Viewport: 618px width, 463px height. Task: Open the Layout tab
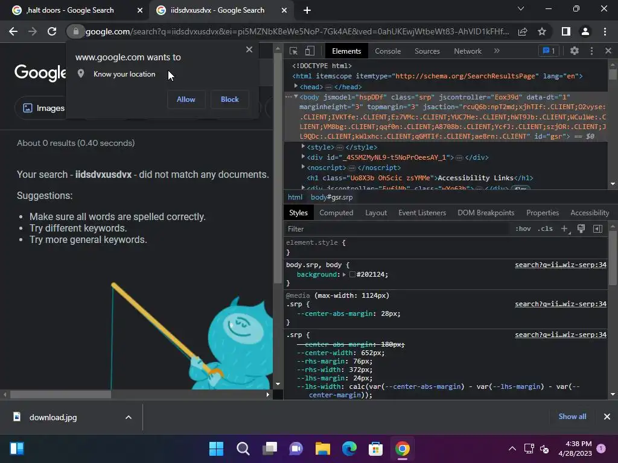coord(376,213)
